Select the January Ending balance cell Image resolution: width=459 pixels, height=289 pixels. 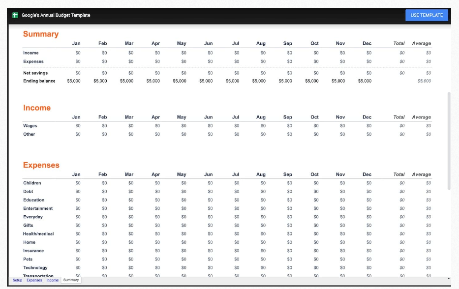pos(74,81)
